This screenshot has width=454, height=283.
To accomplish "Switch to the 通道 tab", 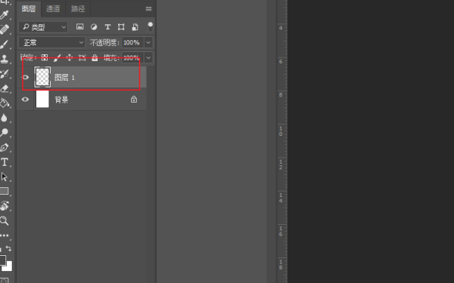I will point(53,8).
